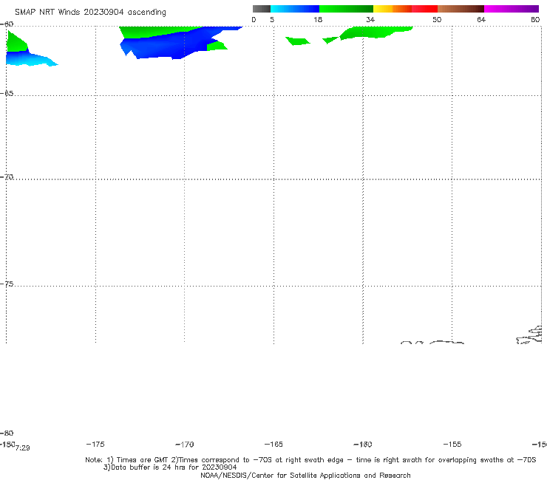
Task: Click the longitude label '-170'
Action: point(185,445)
